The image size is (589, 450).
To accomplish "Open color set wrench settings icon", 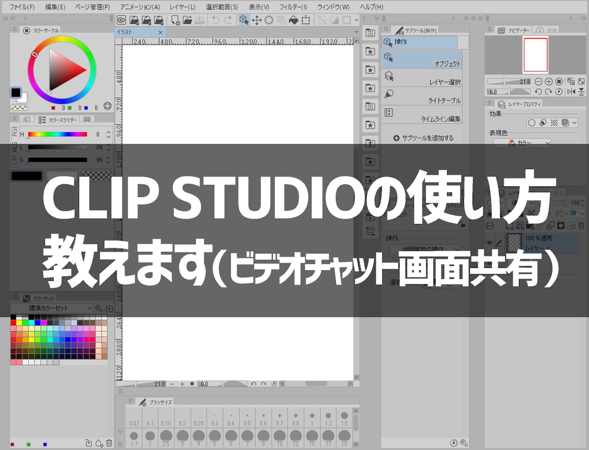I will click(99, 308).
